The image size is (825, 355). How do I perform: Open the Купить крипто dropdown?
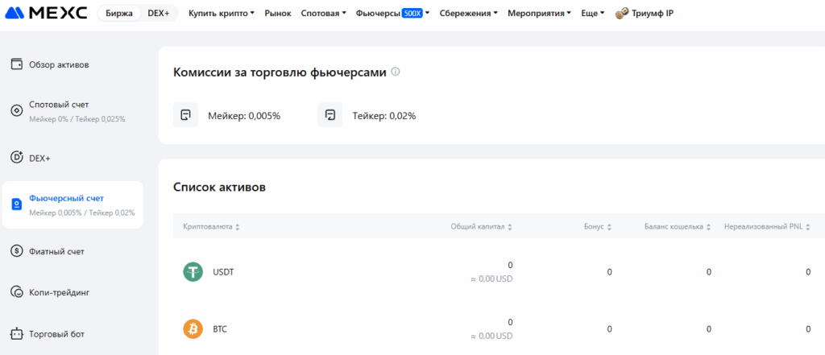(x=222, y=13)
